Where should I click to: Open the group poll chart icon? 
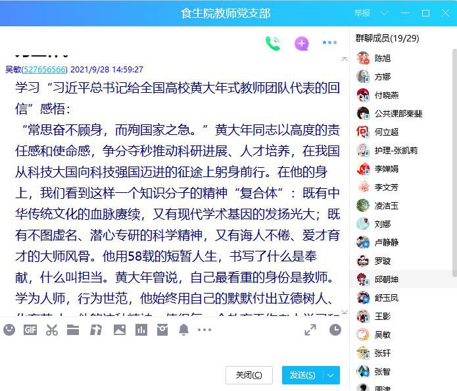[141, 330]
